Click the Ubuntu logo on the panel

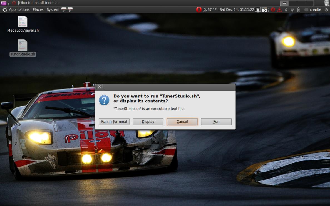(x=4, y=10)
